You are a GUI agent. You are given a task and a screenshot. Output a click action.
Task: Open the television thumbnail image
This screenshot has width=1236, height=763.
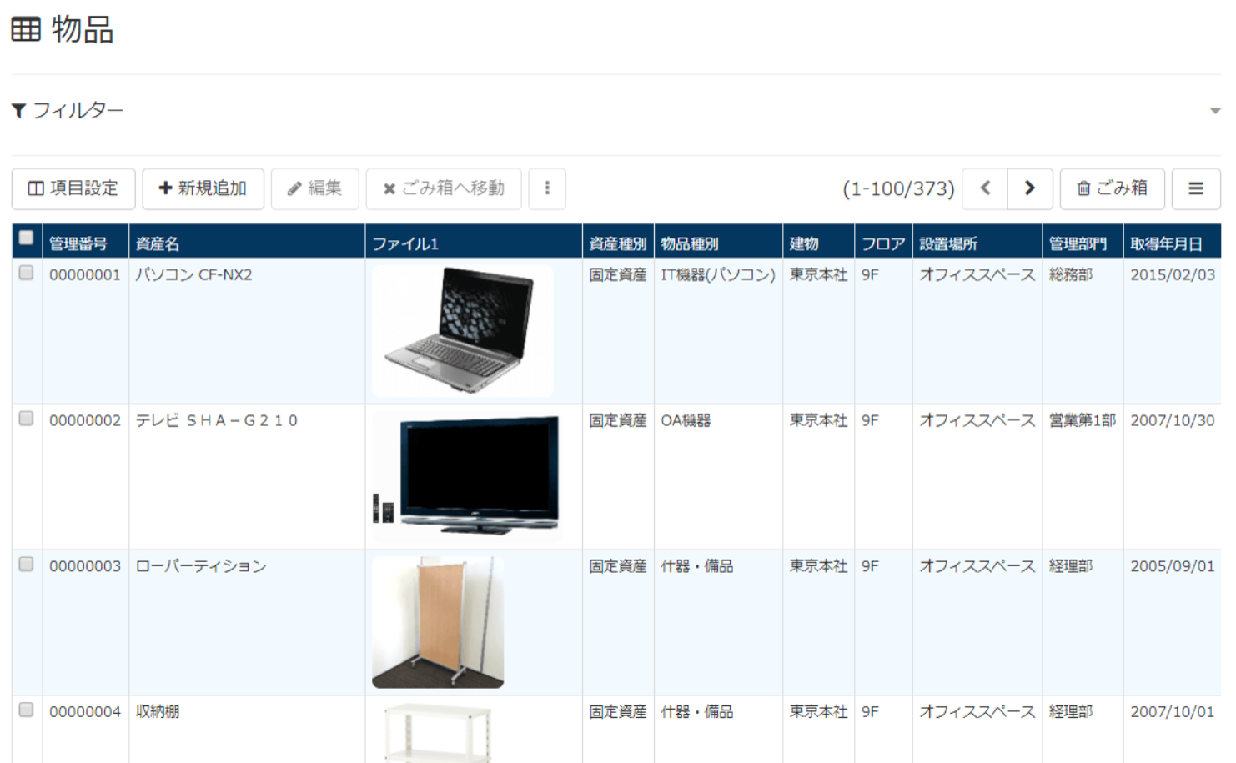467,475
